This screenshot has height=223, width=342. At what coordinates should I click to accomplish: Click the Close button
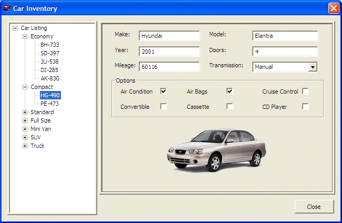point(314,207)
